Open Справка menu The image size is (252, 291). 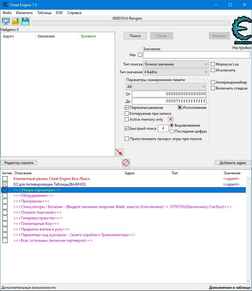pos(74,13)
